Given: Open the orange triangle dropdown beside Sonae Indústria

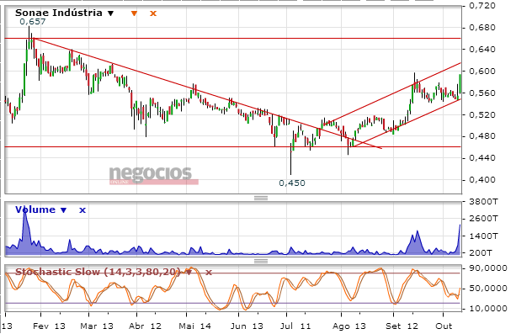Looking at the screenshot, I should coord(134,13).
